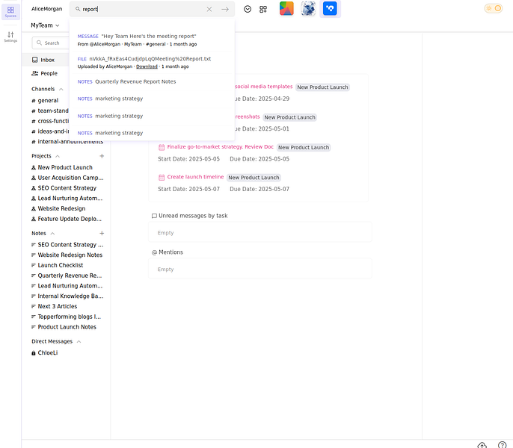
Task: Click the add-apps grid icon
Action: point(263,9)
